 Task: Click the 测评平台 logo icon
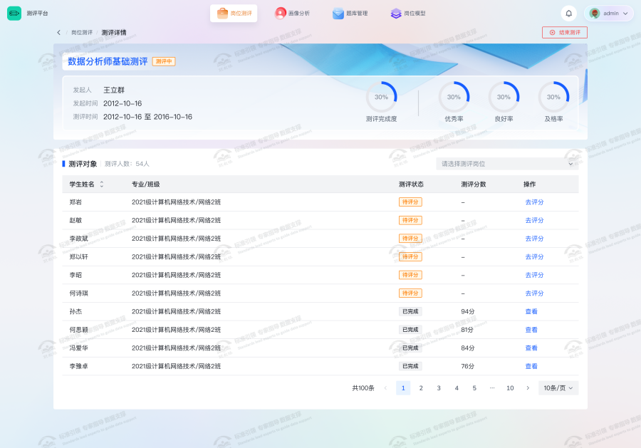[x=14, y=14]
